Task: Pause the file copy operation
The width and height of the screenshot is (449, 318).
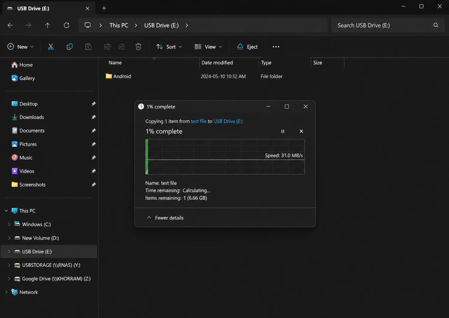Action: pos(283,131)
